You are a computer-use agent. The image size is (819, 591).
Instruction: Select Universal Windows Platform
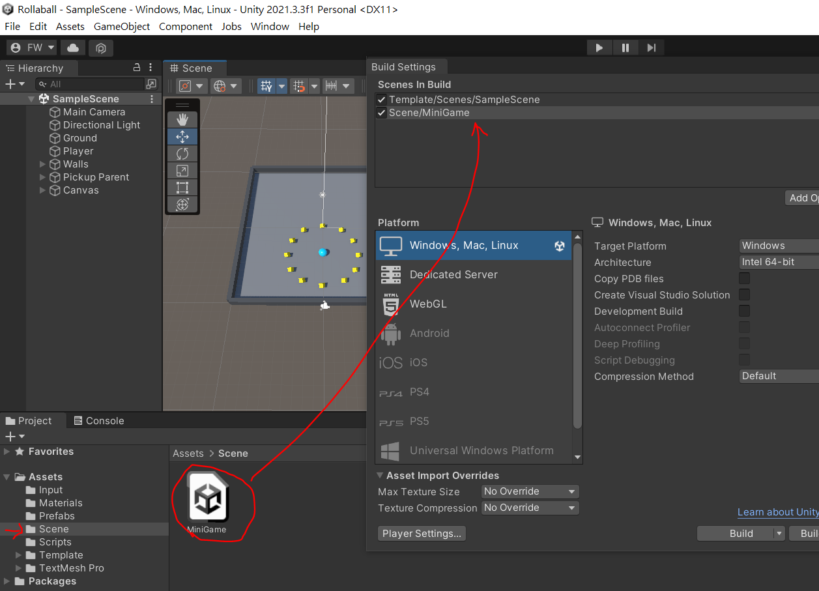point(474,451)
